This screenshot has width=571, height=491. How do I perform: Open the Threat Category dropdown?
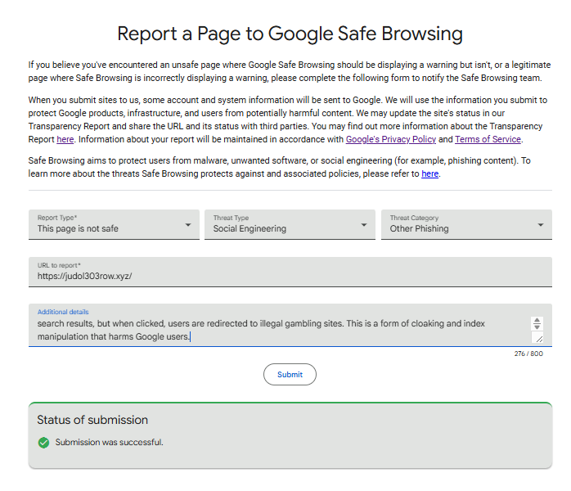(466, 224)
